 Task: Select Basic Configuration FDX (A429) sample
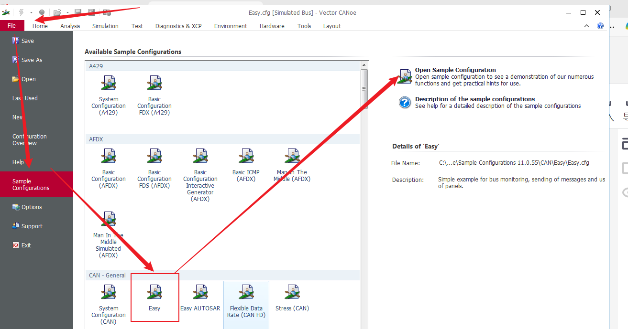(x=154, y=96)
